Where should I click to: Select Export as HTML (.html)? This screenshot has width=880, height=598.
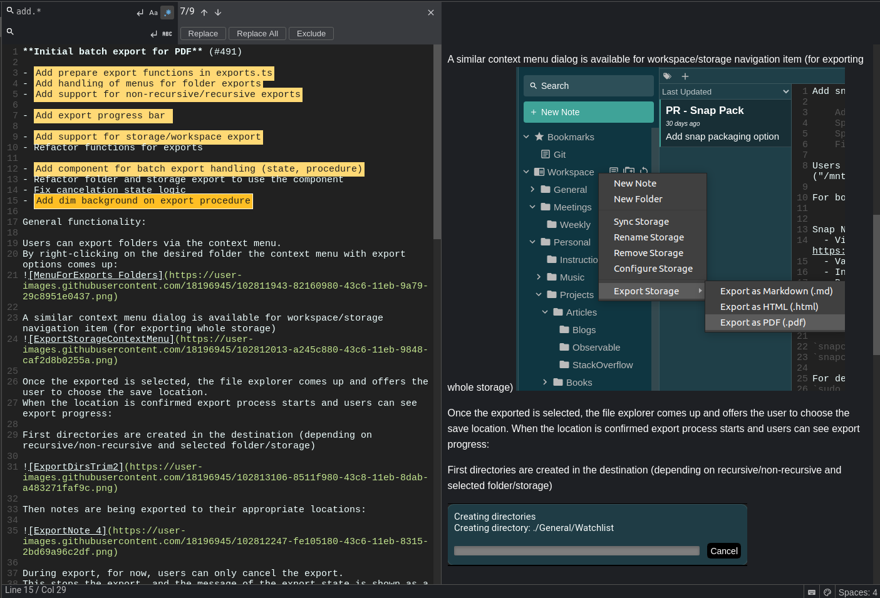point(775,307)
